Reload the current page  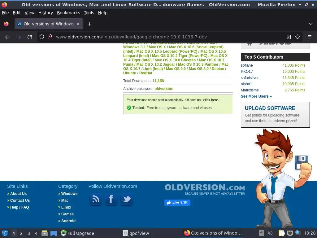30,37
